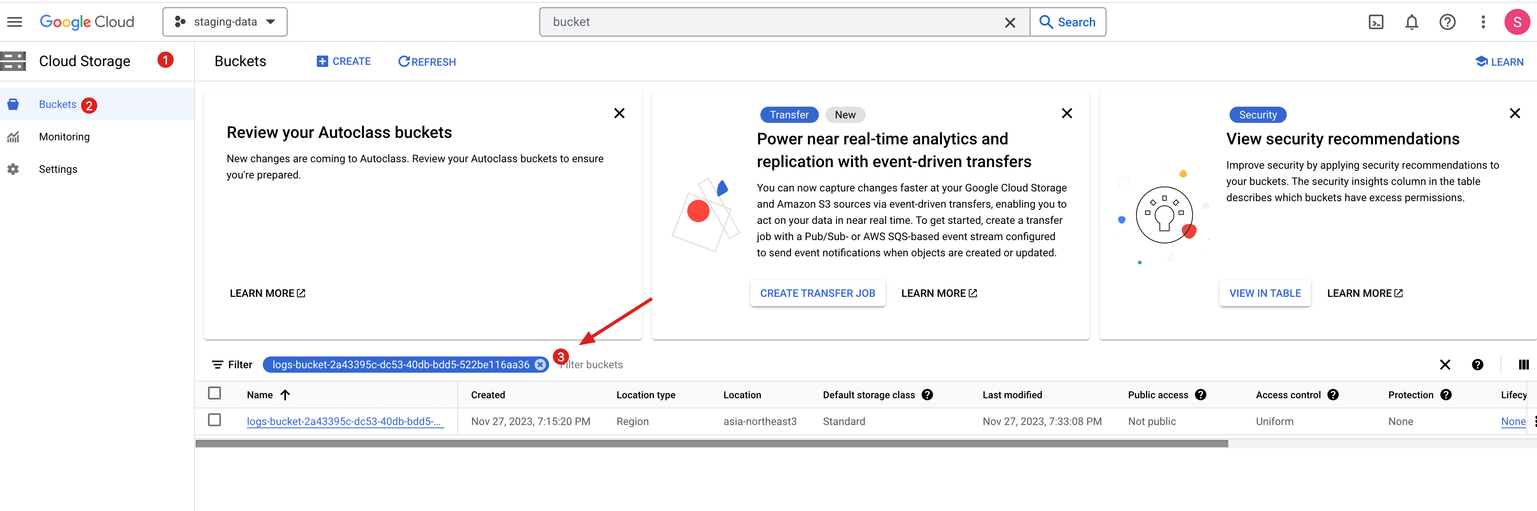Screen dimensions: 1537x511
Task: Clear all filters with the X icon
Action: 1444,365
